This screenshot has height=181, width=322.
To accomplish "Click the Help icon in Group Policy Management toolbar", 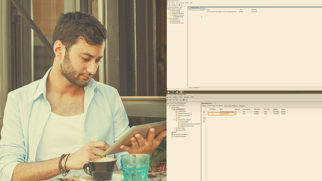I will (184, 100).
